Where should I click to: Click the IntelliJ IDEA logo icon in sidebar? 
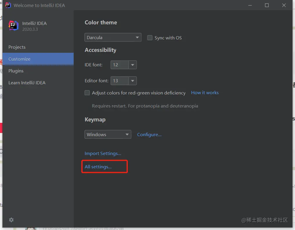(x=14, y=26)
